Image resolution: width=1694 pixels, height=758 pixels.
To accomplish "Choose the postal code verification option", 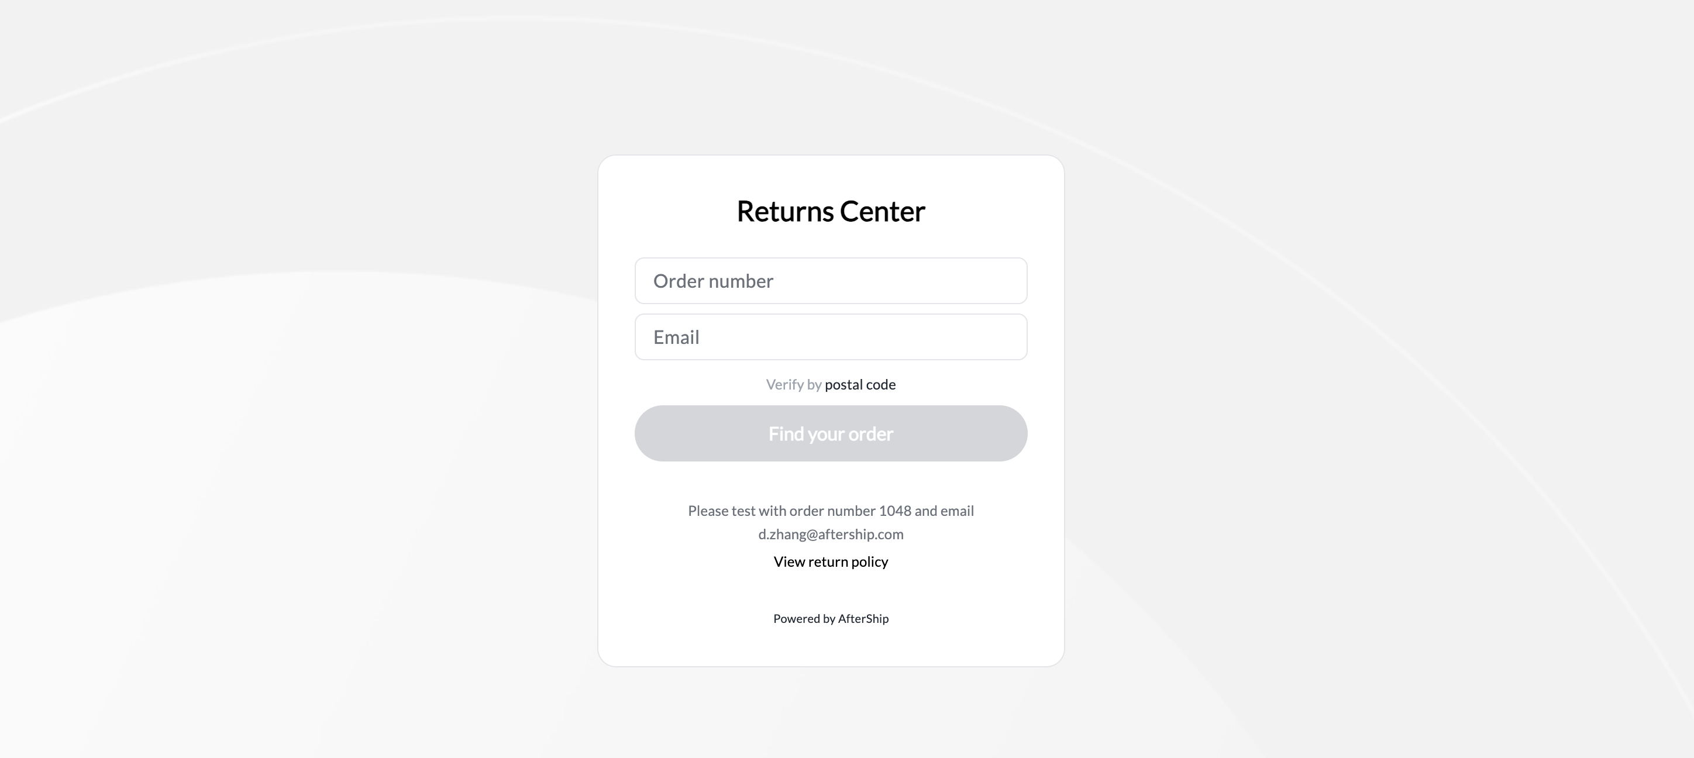I will [859, 385].
